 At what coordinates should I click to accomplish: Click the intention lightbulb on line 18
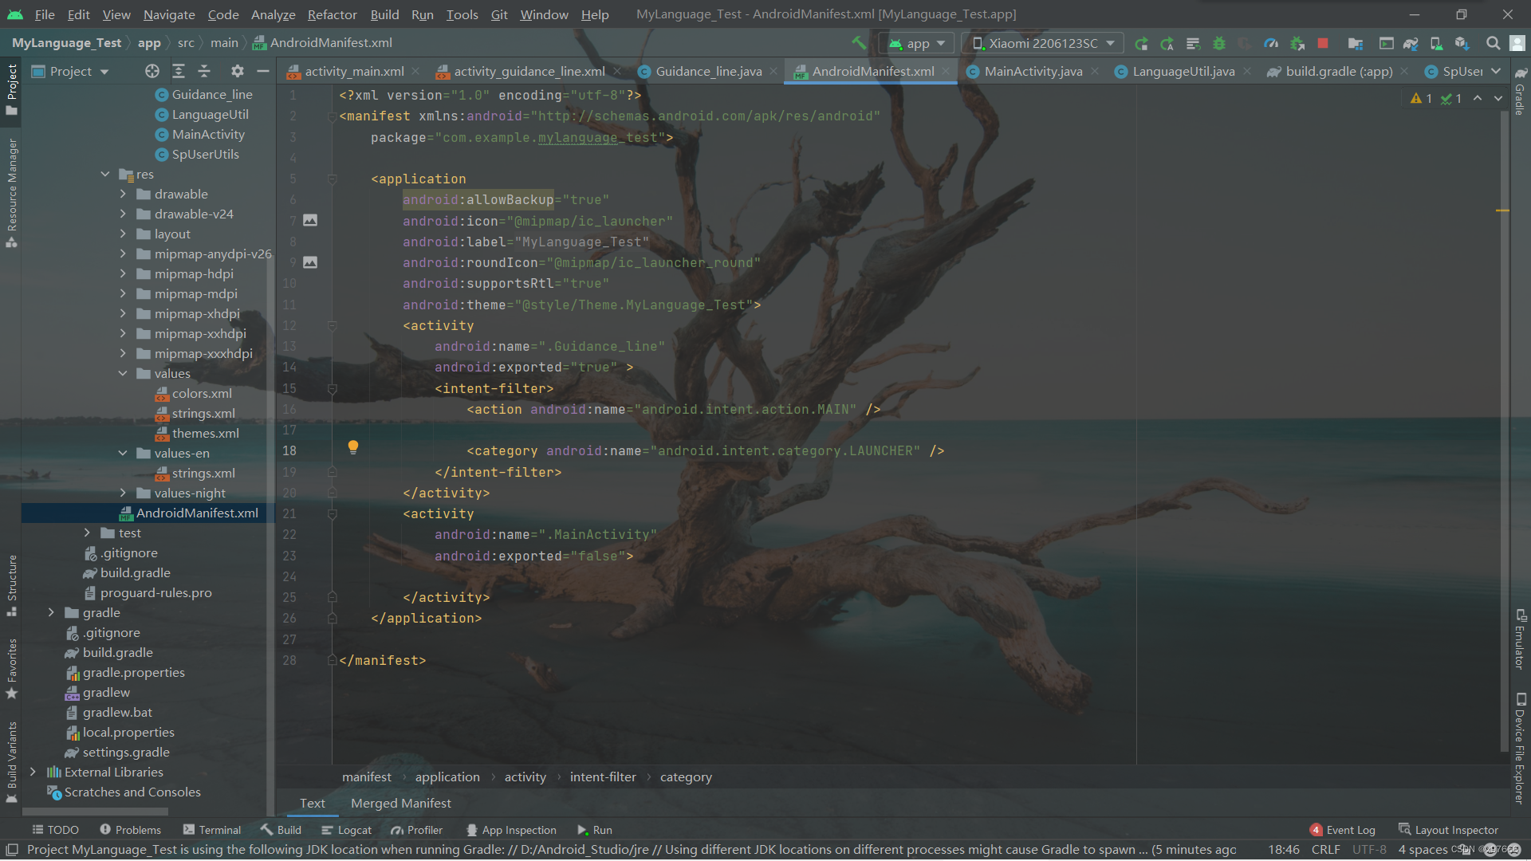pos(352,447)
